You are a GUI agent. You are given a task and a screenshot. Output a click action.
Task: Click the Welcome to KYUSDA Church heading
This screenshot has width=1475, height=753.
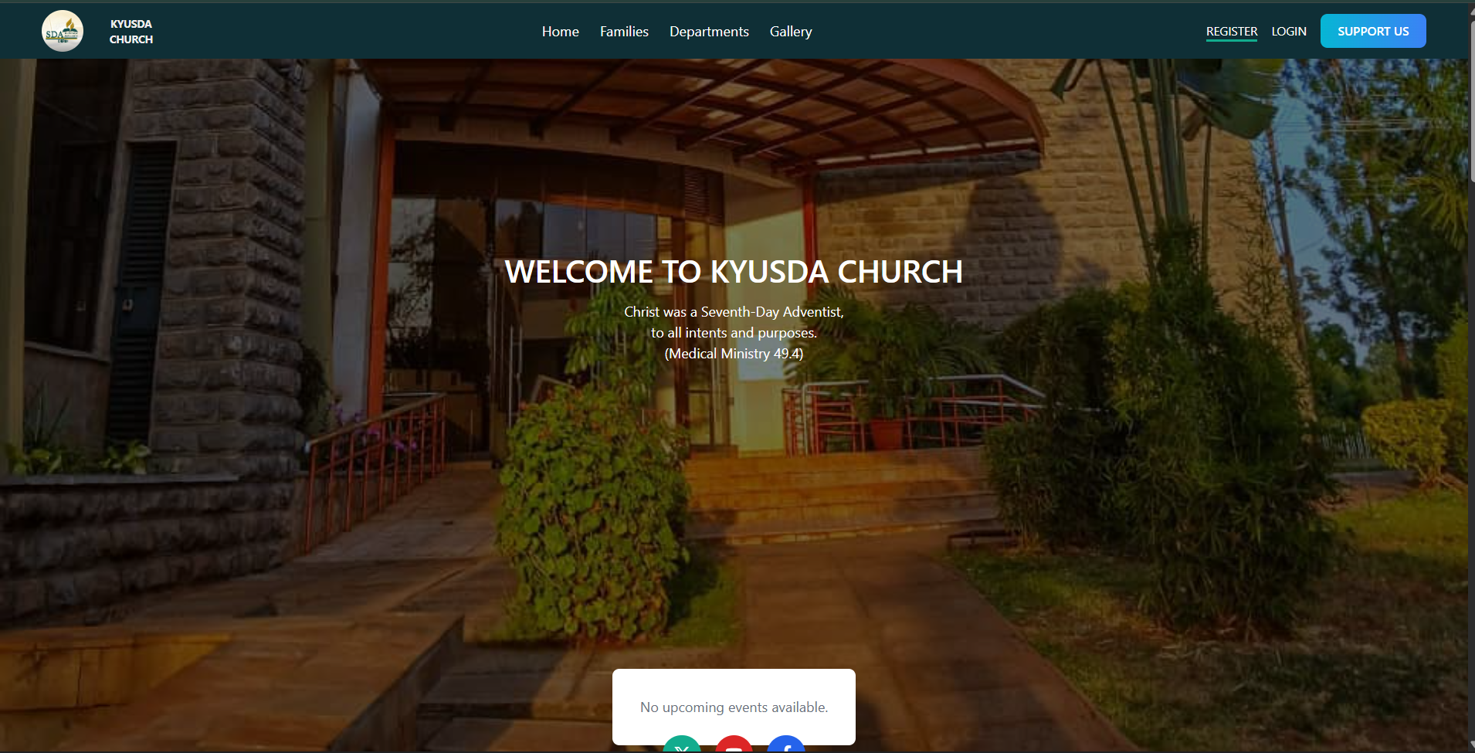734,272
